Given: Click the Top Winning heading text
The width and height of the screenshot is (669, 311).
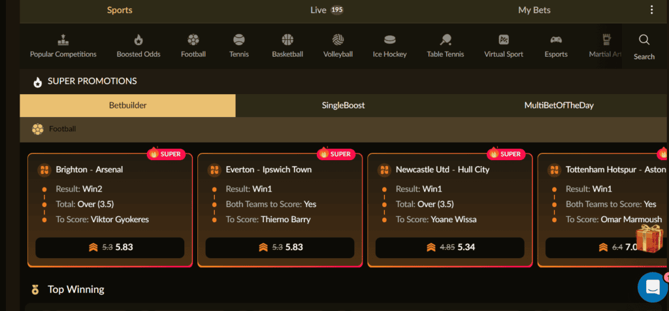Looking at the screenshot, I should [x=76, y=289].
